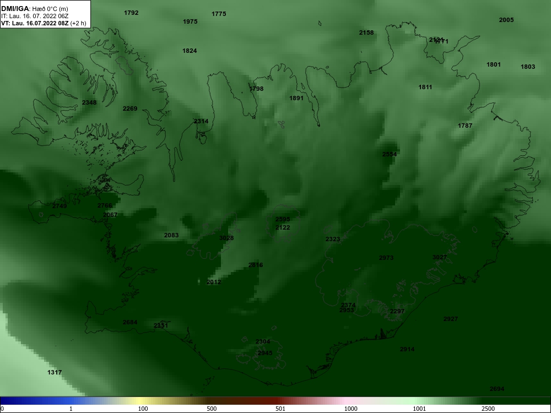This screenshot has height=413, width=551.
Task: Click the map value 1317
Action: [55, 373]
